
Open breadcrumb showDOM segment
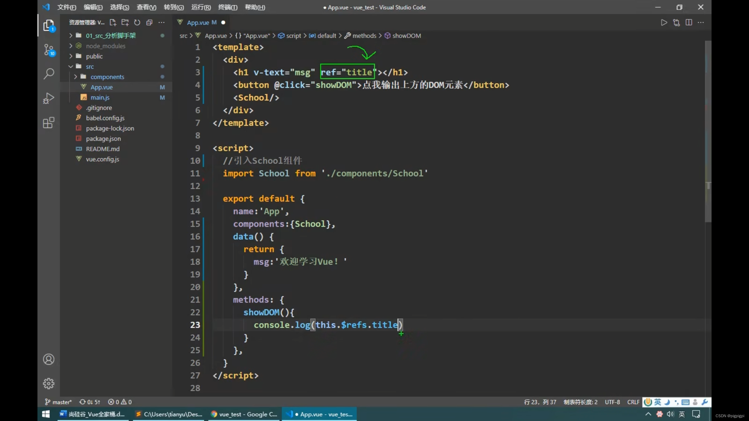403,36
